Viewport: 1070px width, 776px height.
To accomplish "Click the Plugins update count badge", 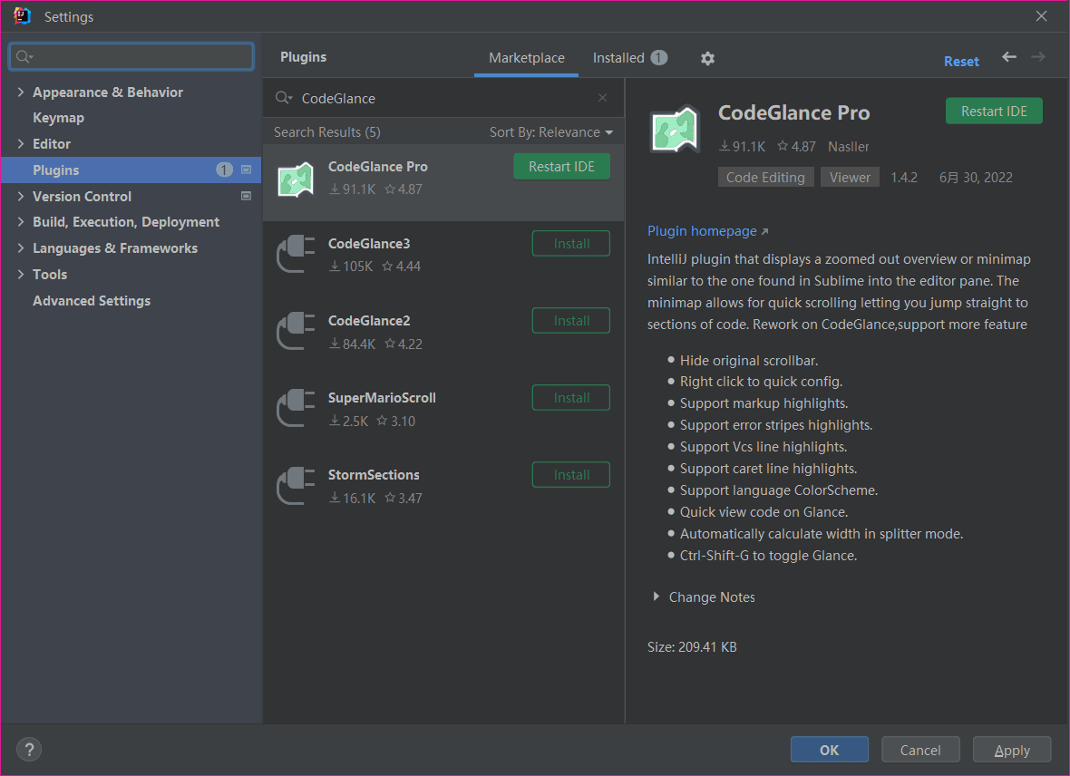I will coord(225,170).
